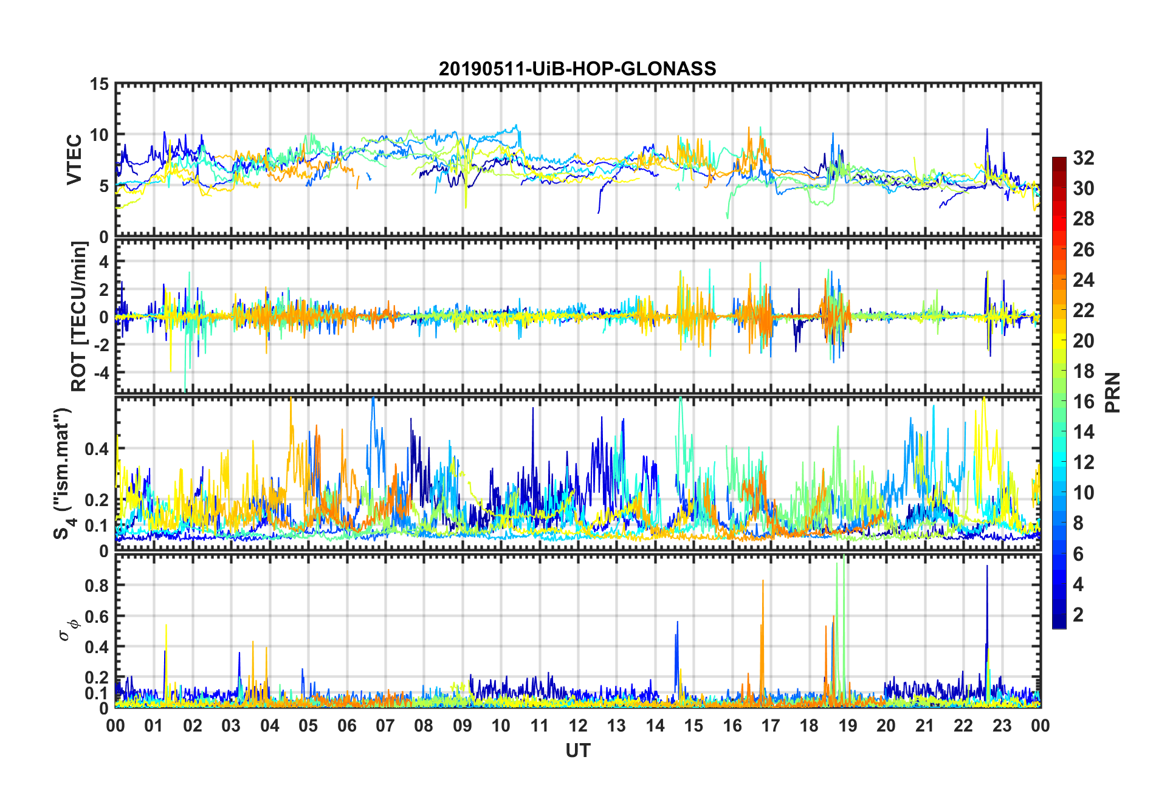Viewport: 1156px width, 785px height.
Task: Click the x-axis tick label 06
Action: click(x=347, y=725)
